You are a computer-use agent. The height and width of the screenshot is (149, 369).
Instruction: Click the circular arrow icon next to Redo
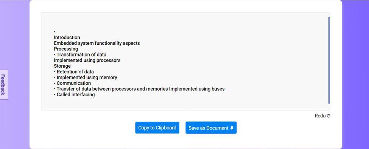coord(329,116)
